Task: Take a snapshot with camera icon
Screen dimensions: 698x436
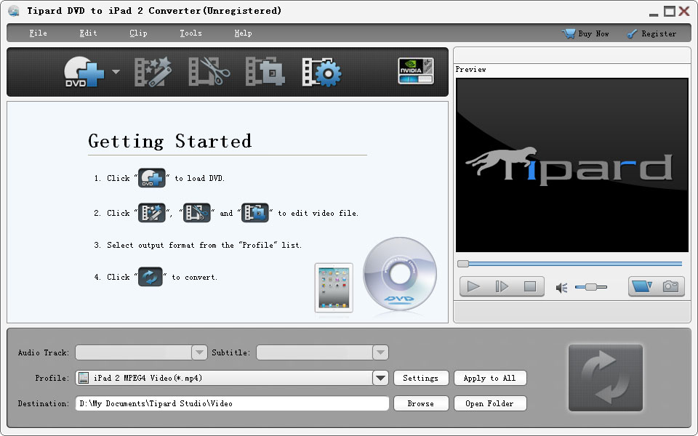Action: coord(670,286)
